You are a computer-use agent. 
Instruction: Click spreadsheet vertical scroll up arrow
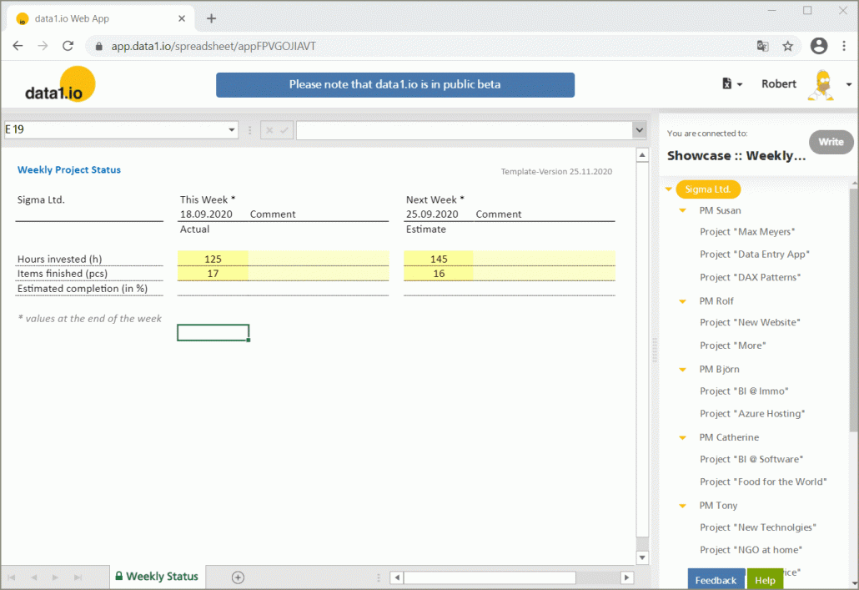pyautogui.click(x=642, y=156)
